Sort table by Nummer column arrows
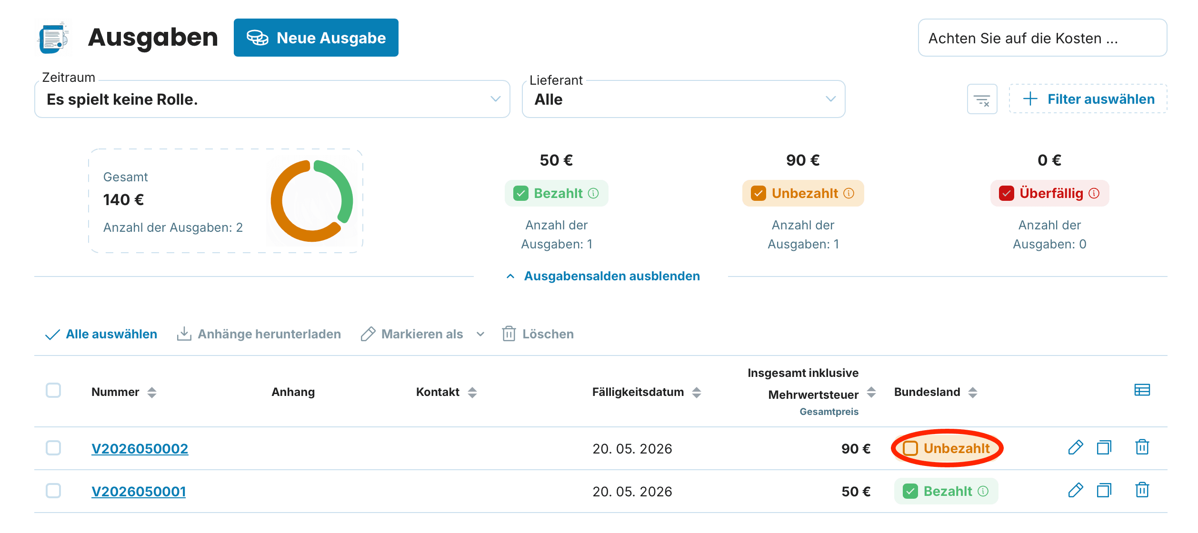The height and width of the screenshot is (533, 1198). (x=152, y=393)
